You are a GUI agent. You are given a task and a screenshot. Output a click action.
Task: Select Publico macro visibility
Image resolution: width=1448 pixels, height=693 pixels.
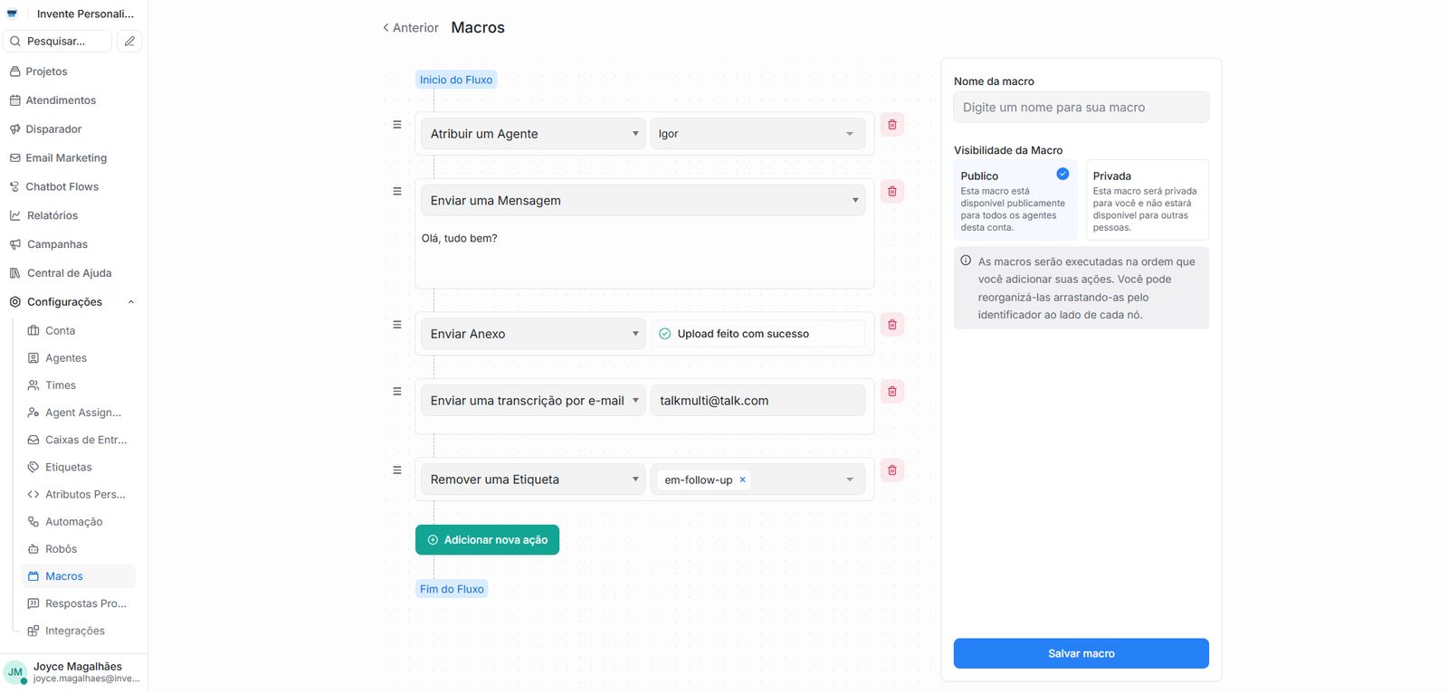(1015, 200)
